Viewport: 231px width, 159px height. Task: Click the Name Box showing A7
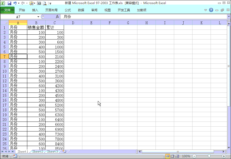[18, 17]
